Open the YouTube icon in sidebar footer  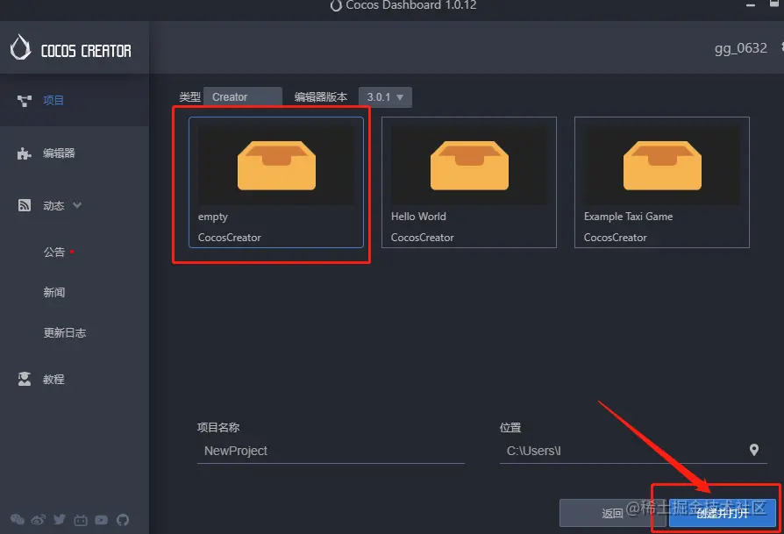click(x=102, y=520)
